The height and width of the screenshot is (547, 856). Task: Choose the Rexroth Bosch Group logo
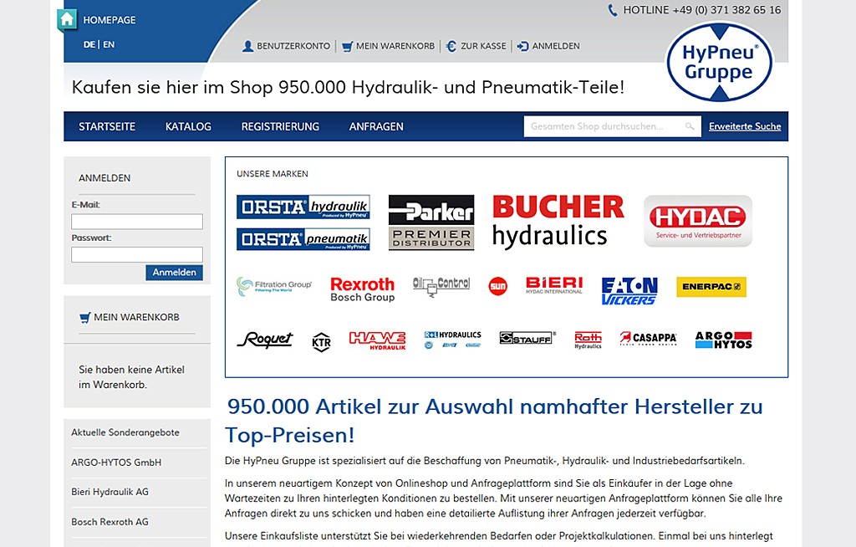362,289
